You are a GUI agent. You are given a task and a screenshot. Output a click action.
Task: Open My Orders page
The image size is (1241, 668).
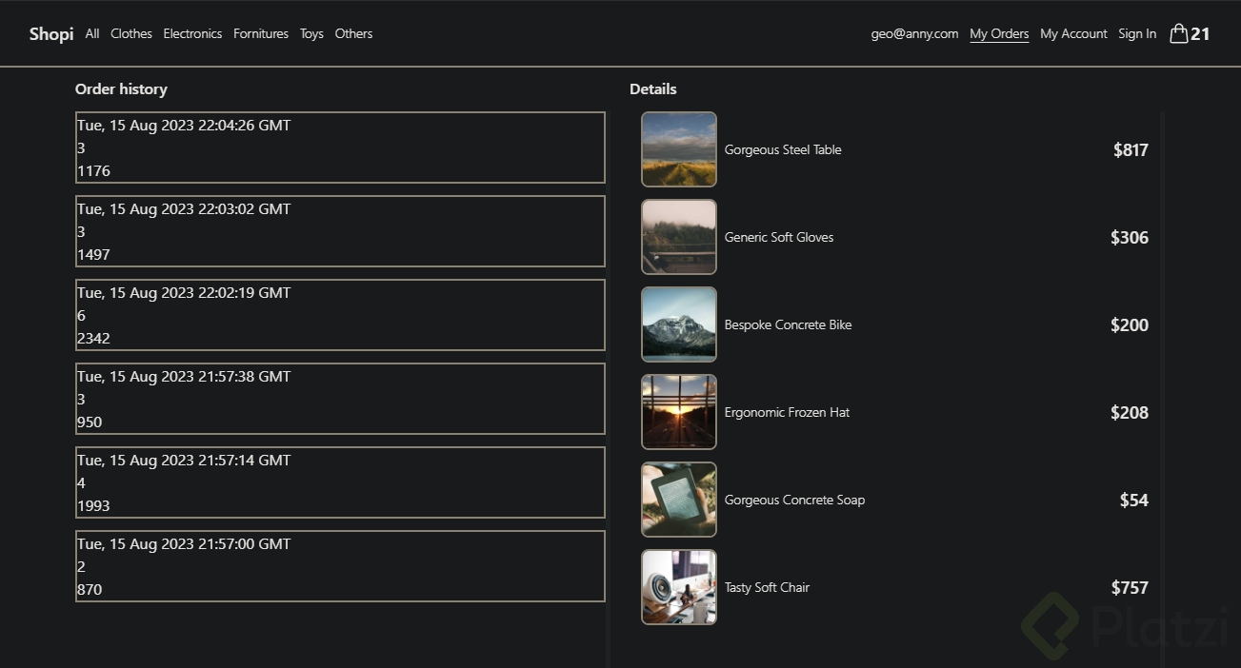(999, 33)
